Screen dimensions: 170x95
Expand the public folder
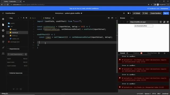point(17,23)
